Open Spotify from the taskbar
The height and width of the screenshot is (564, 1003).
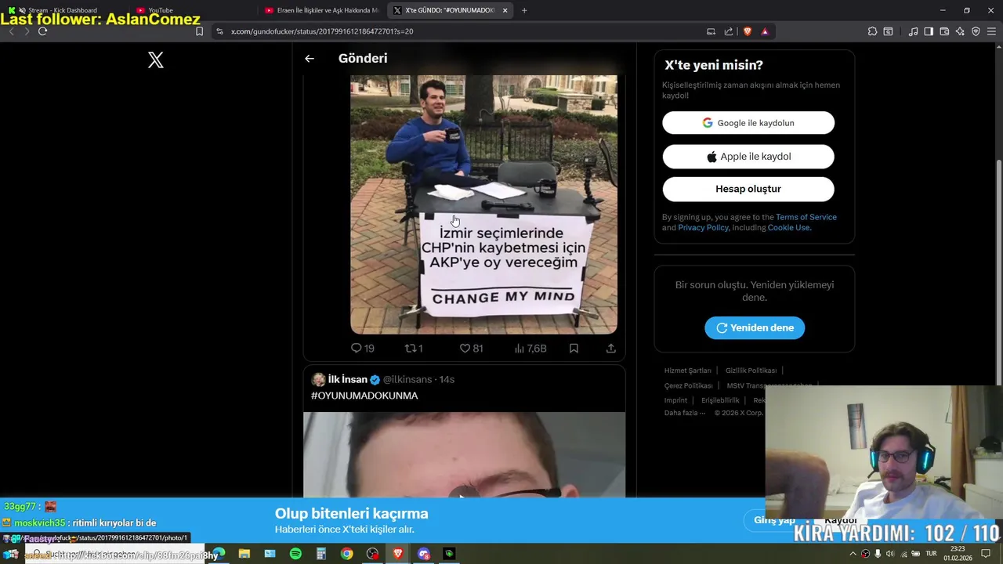tap(295, 554)
